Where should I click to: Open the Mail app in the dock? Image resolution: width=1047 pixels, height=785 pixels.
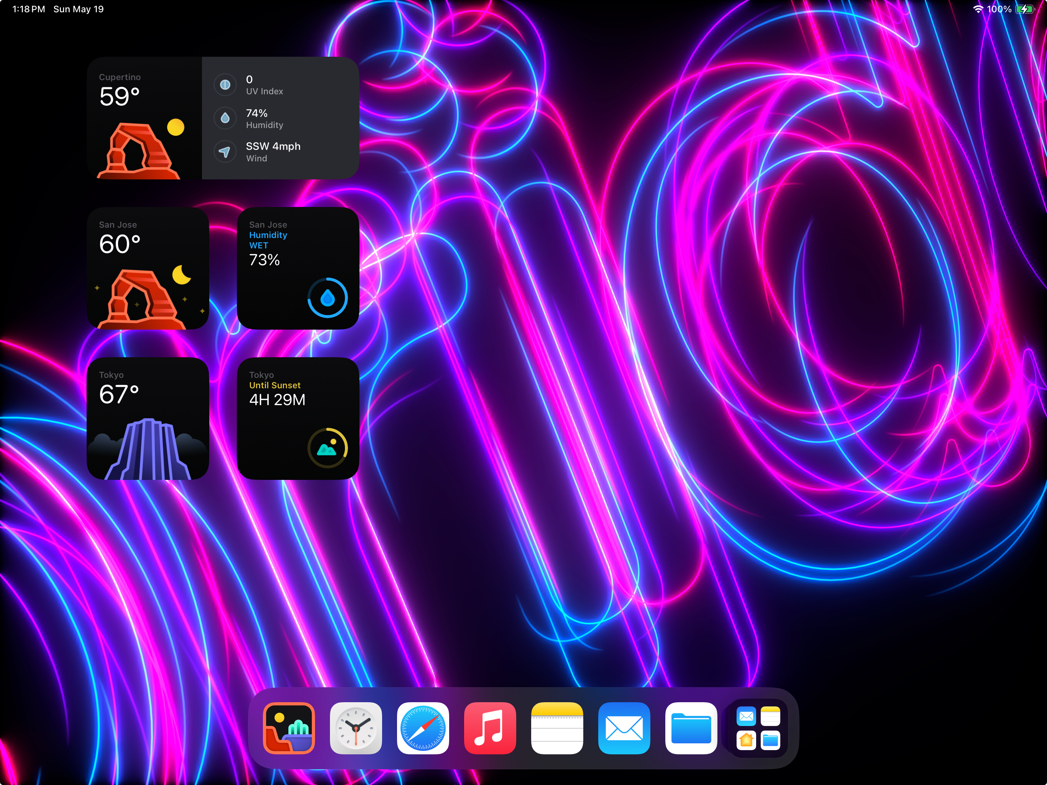click(624, 728)
